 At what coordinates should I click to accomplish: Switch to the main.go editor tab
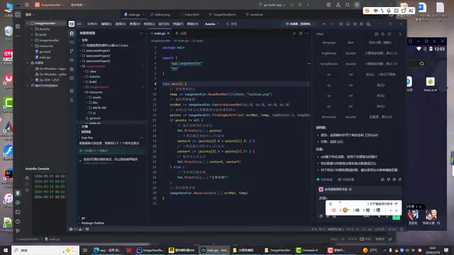[x=160, y=33]
